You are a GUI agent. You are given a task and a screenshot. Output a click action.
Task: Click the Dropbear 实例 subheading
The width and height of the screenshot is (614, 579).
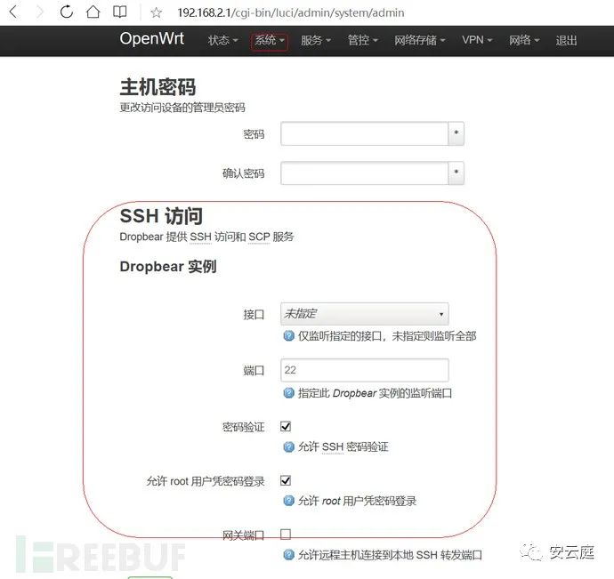(x=168, y=267)
